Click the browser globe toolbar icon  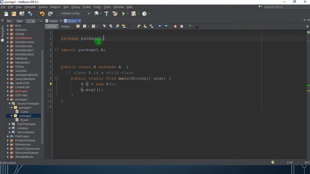96,14
